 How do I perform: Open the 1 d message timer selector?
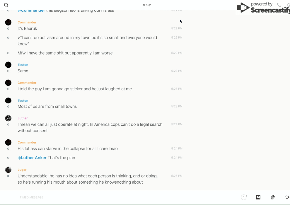(x=244, y=197)
